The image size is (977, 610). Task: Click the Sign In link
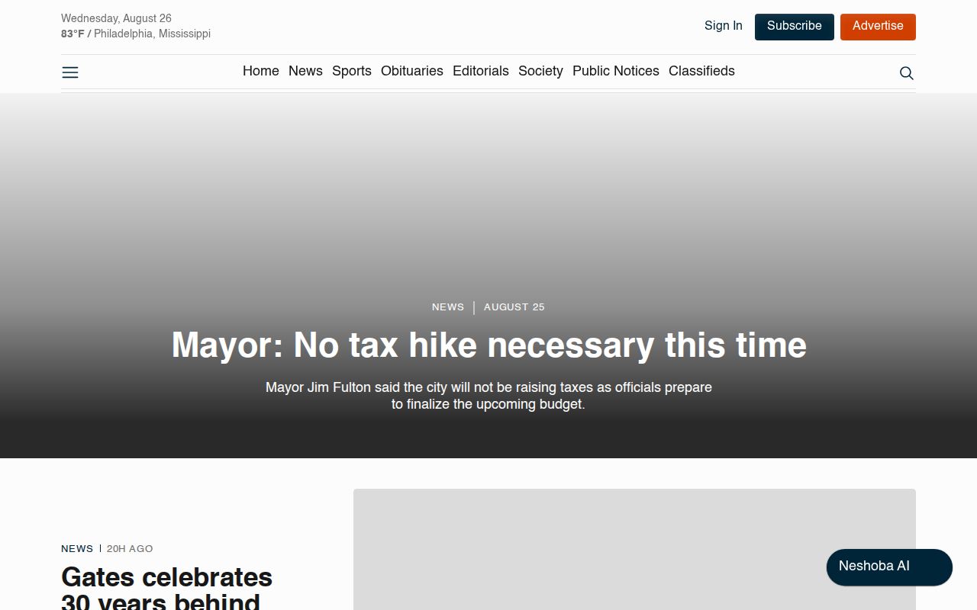724,26
